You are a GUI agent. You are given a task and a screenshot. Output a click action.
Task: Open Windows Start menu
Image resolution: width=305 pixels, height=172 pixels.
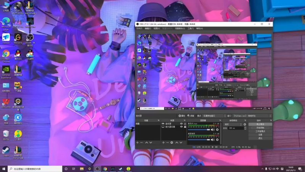coord(4,169)
